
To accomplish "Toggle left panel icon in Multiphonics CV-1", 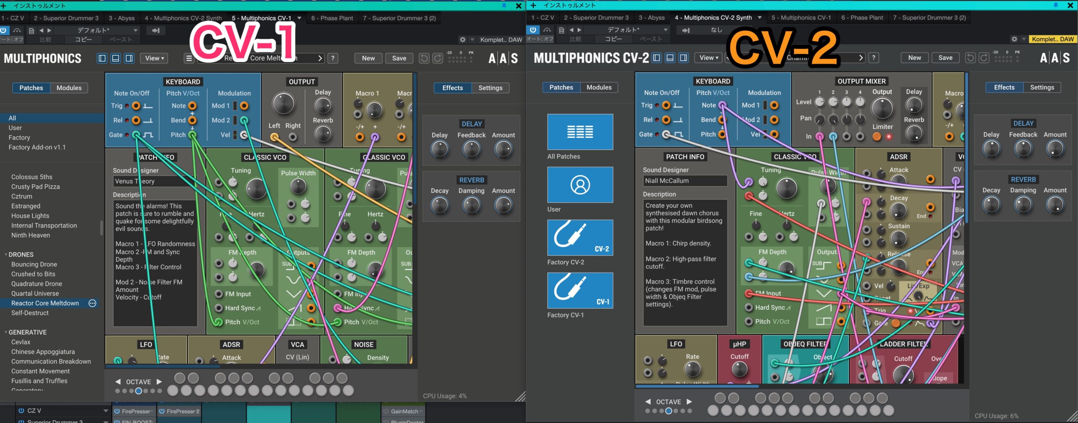I will 102,58.
